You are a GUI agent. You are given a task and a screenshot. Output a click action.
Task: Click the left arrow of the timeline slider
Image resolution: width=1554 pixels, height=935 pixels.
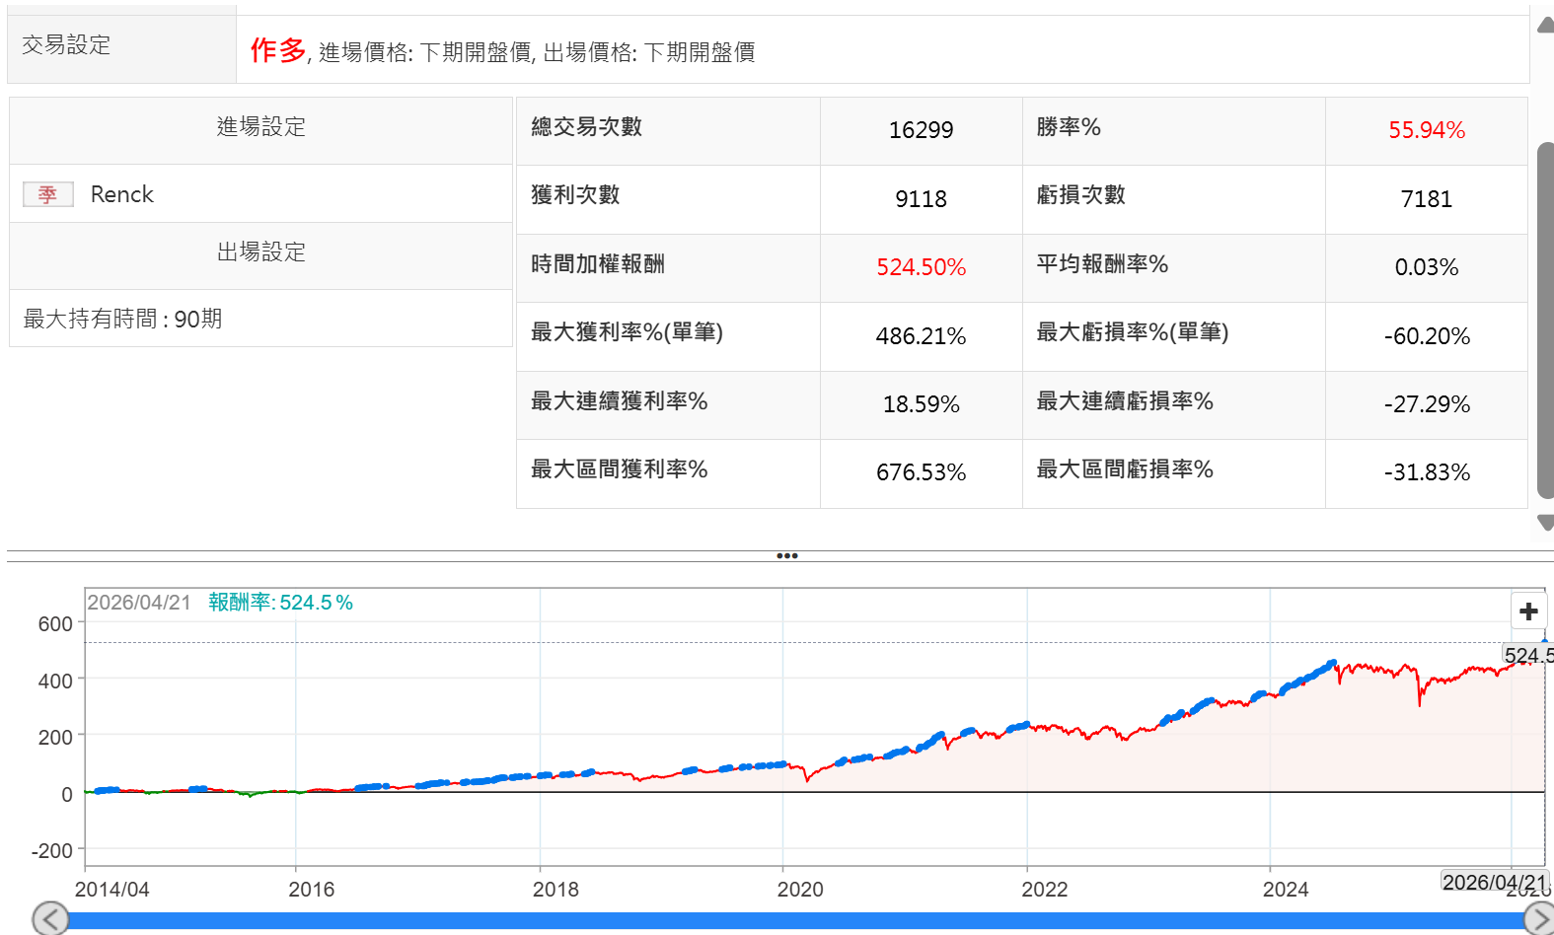pos(50,919)
